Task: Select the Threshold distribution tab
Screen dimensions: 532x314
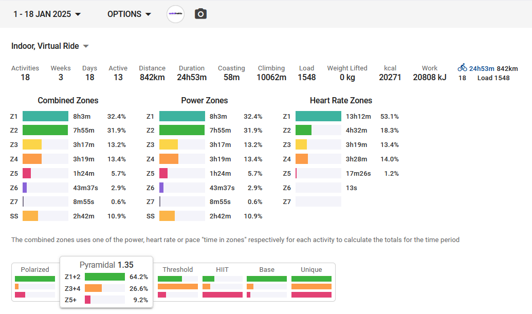Action: click(177, 269)
